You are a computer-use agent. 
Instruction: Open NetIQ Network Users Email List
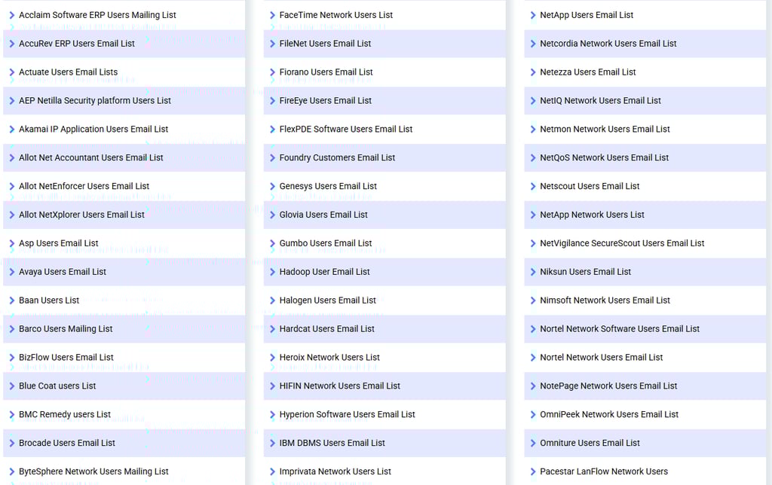tap(601, 101)
